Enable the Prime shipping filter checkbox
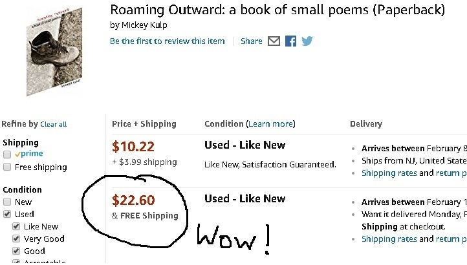 7,154
